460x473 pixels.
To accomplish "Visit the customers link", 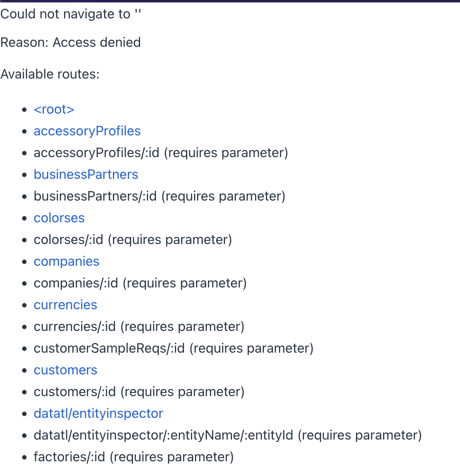I will click(x=66, y=370).
